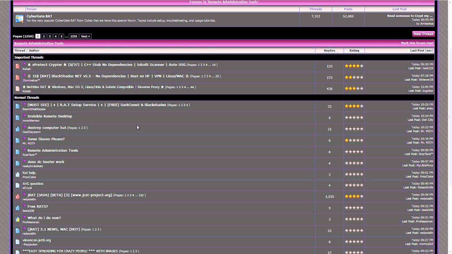Open 'AVG question' thread
This screenshot has height=254, width=452.
point(33,183)
